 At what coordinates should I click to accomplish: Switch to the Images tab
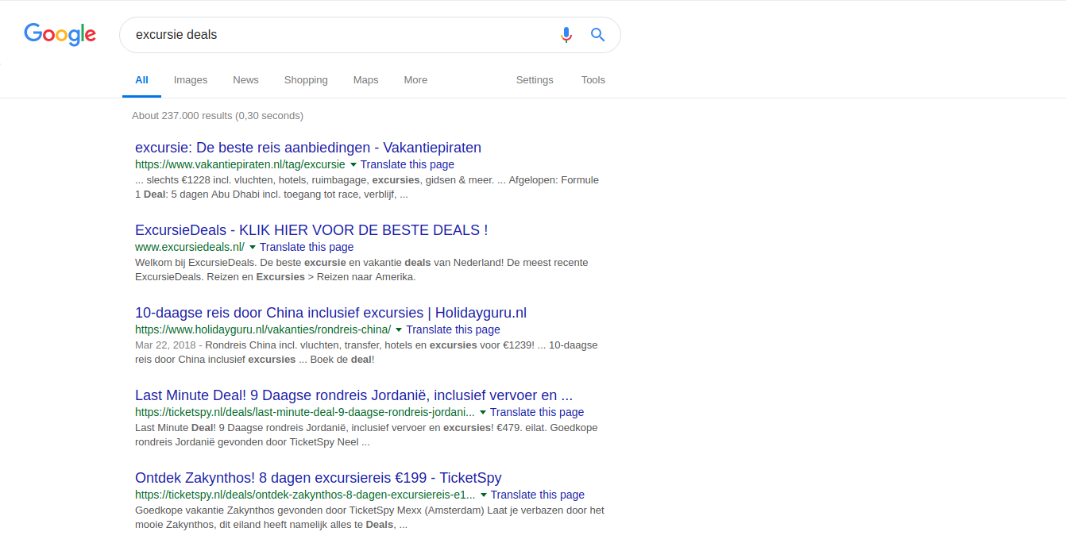click(x=191, y=80)
